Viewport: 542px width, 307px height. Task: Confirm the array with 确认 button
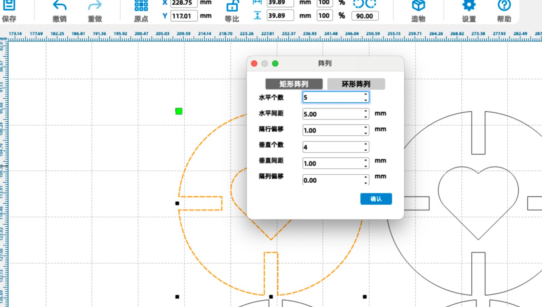click(376, 199)
